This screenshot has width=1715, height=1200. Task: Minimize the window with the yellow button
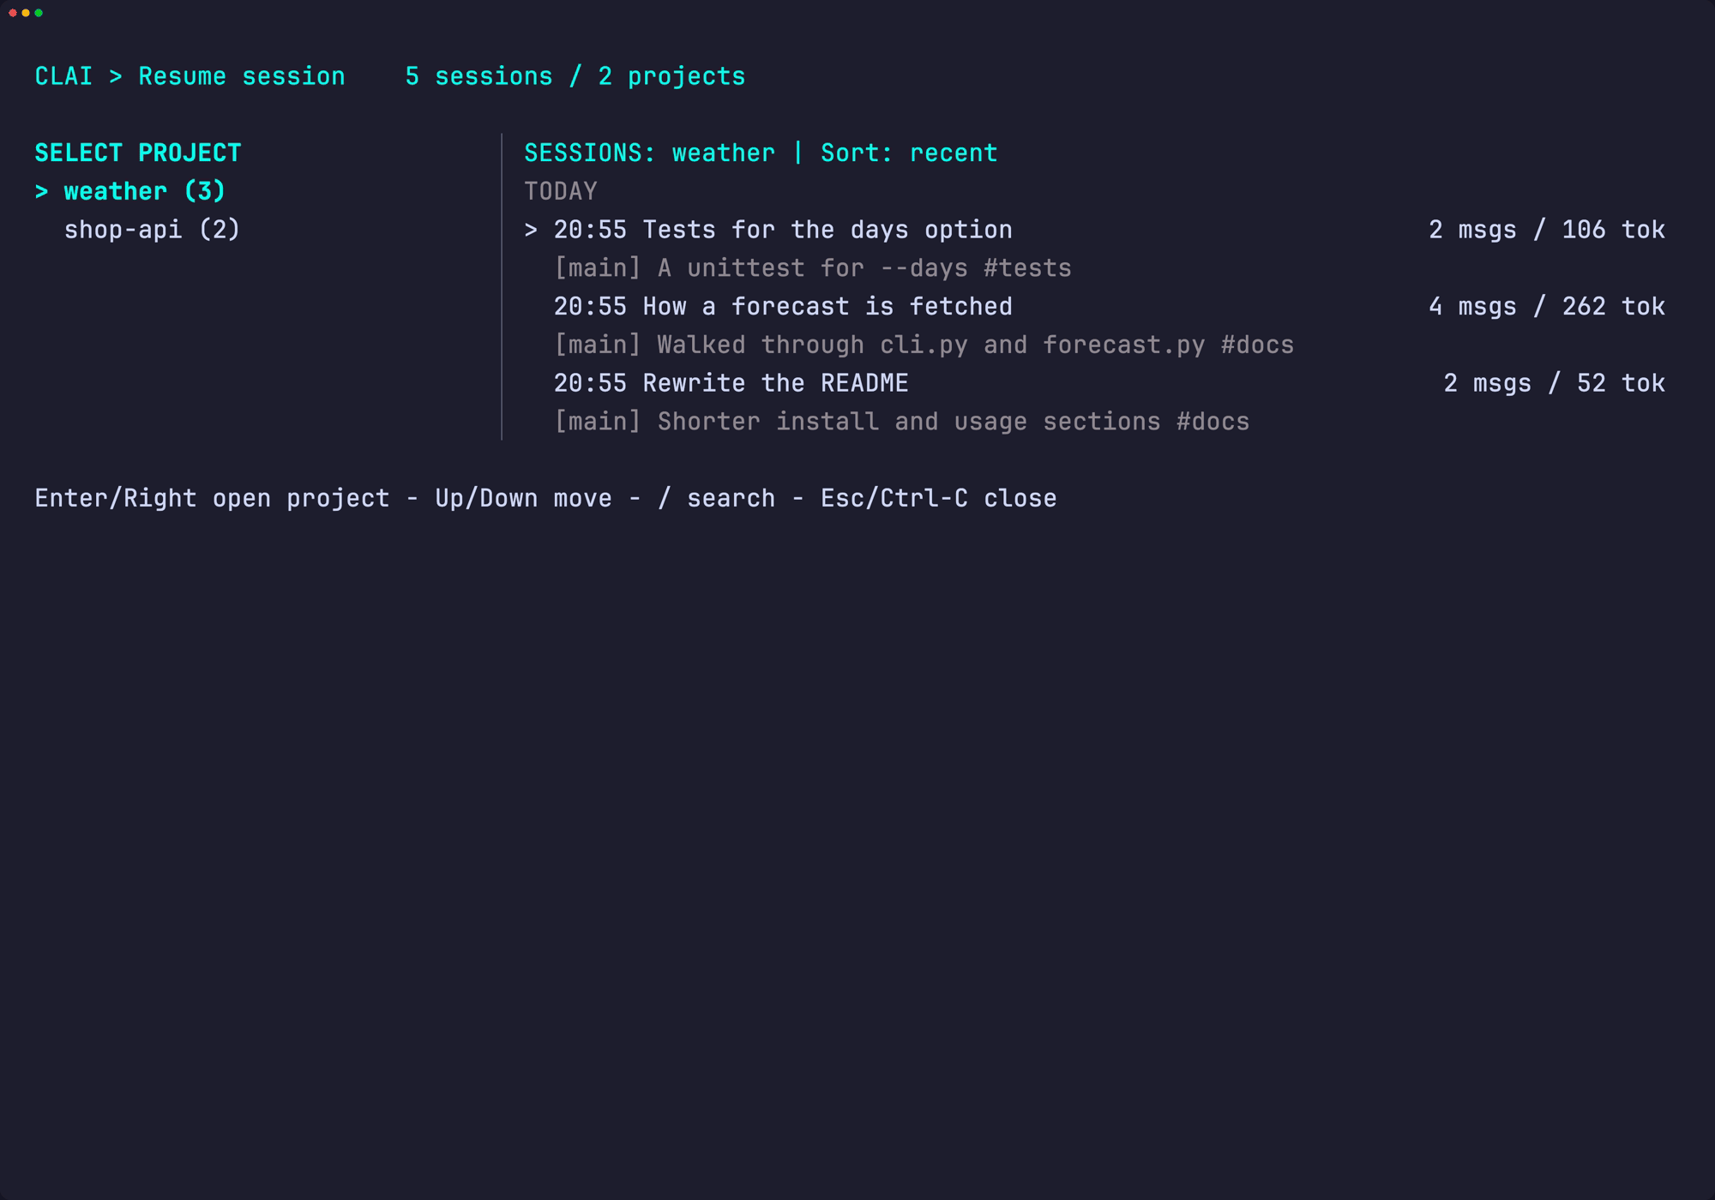tap(26, 13)
